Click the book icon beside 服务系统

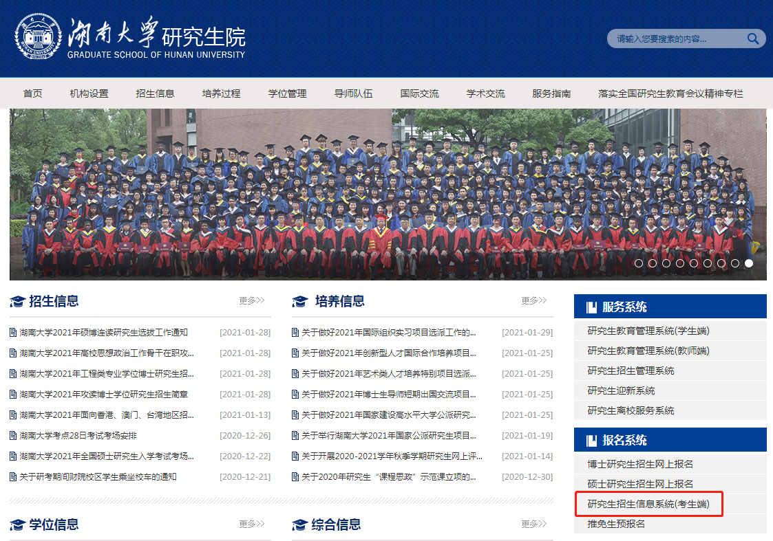(x=591, y=307)
